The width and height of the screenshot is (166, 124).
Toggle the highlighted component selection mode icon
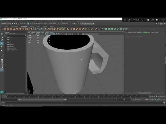click(28, 23)
